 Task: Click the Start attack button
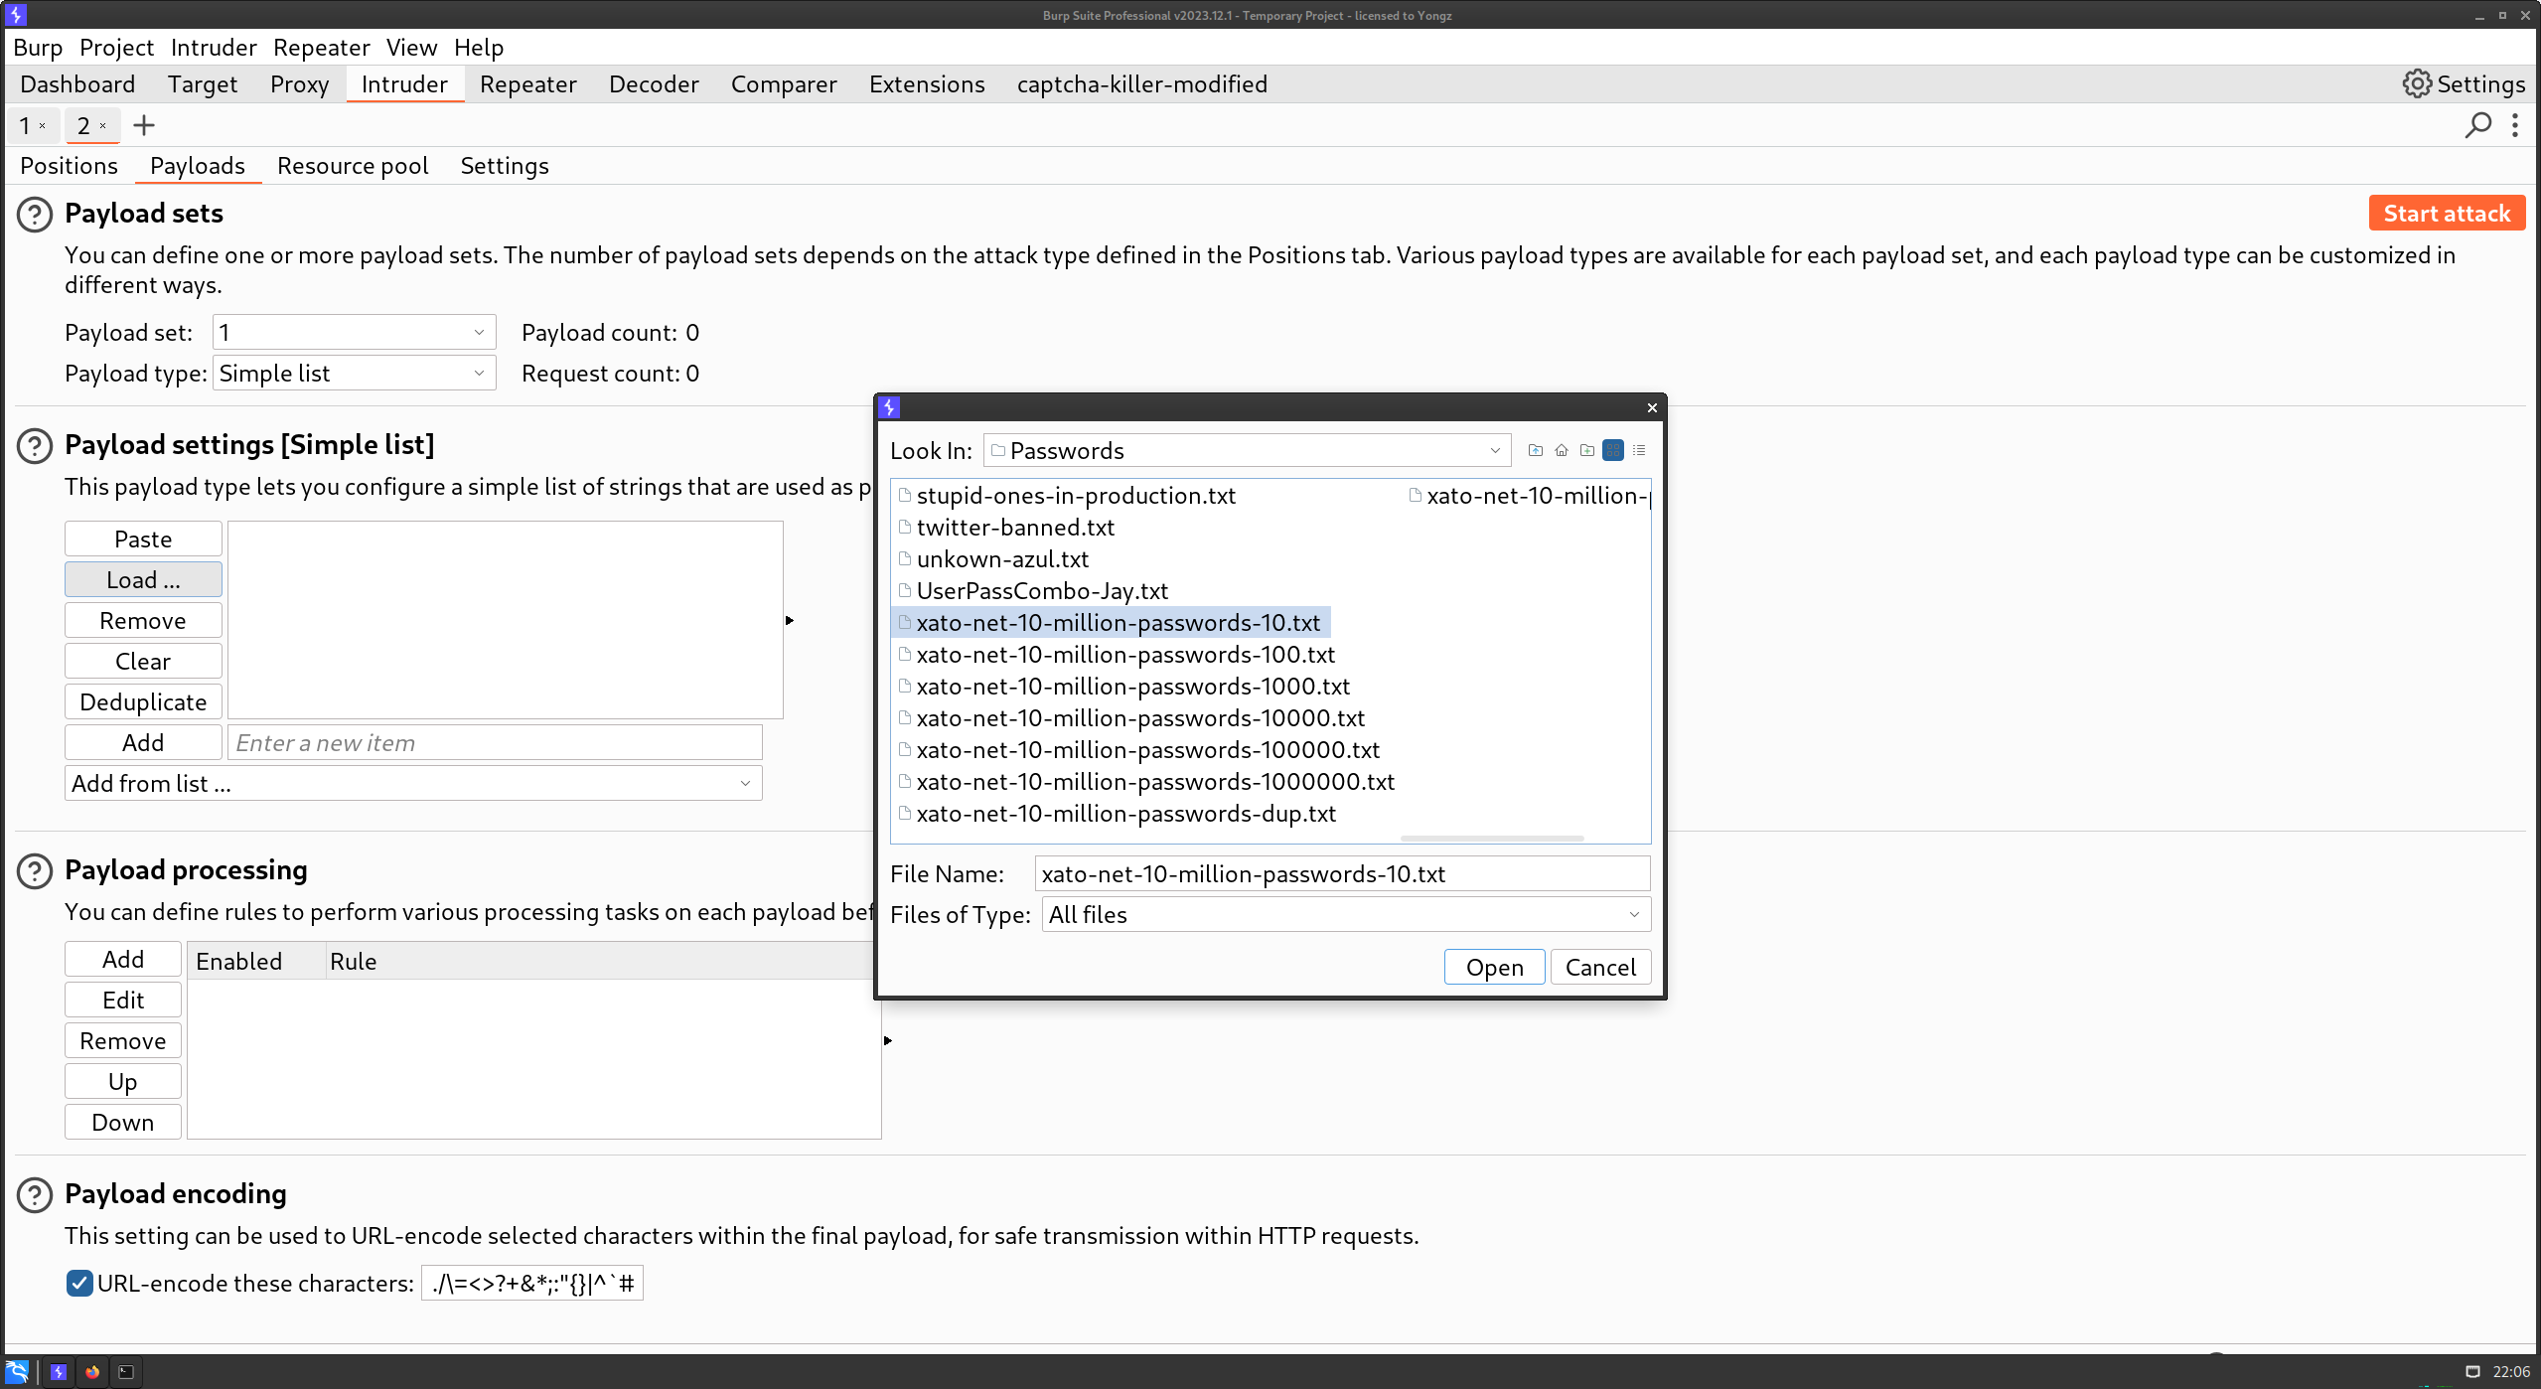pyautogui.click(x=2447, y=214)
